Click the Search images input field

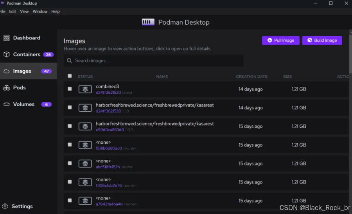(x=153, y=61)
